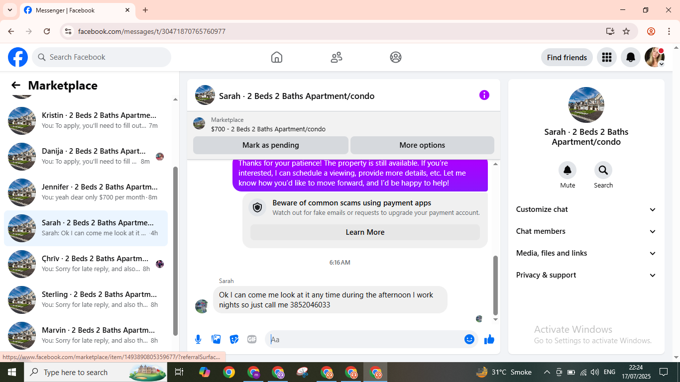Click the Windows taskbar search box
Screen dimensions: 680x382
(x=96, y=372)
